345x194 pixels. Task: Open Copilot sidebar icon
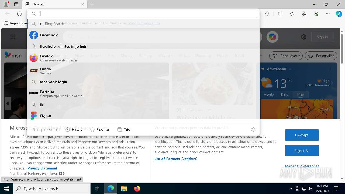click(x=339, y=14)
